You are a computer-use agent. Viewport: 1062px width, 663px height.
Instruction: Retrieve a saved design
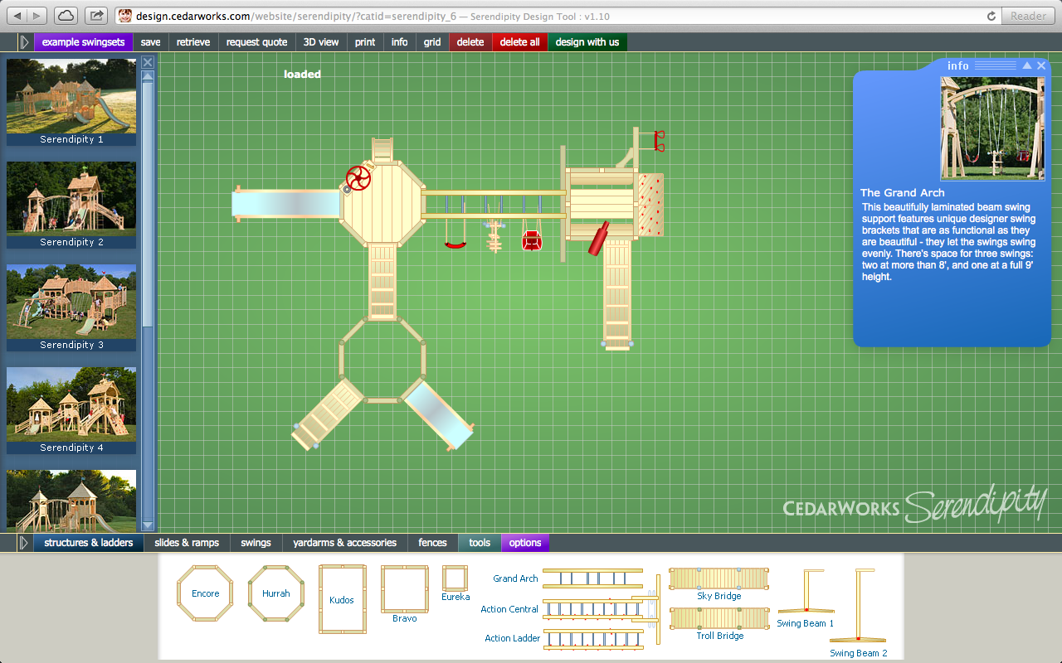click(x=193, y=41)
